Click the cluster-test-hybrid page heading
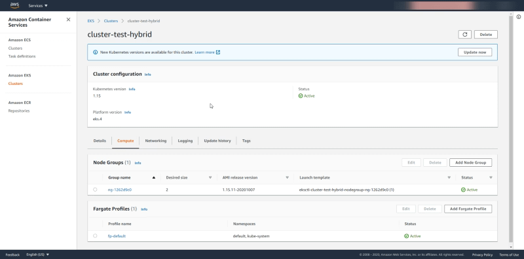The image size is (524, 259). tap(120, 35)
